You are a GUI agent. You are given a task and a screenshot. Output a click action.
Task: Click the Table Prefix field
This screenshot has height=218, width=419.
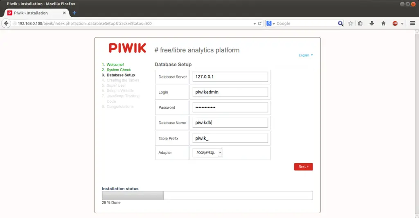[230, 138]
